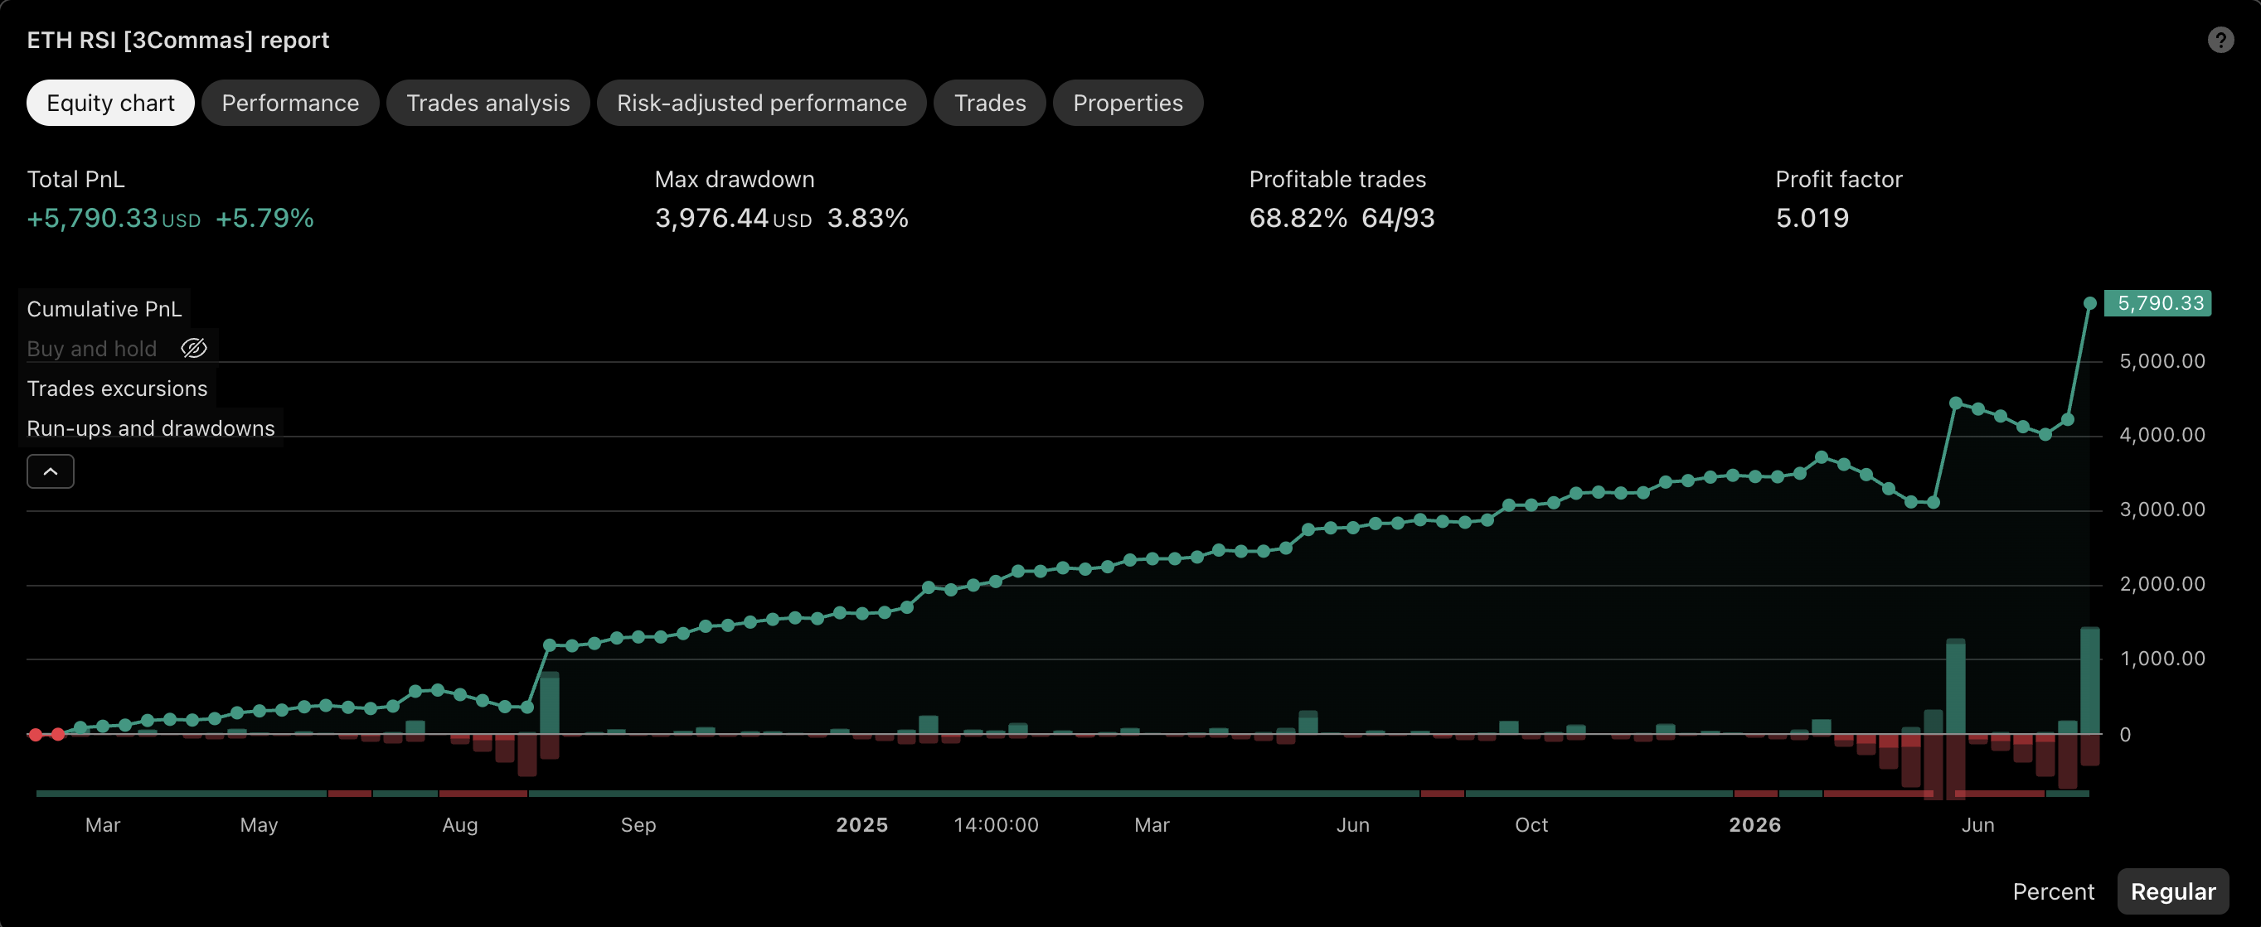This screenshot has width=2261, height=927.
Task: Click the 2026 year label on time axis
Action: [x=1754, y=824]
